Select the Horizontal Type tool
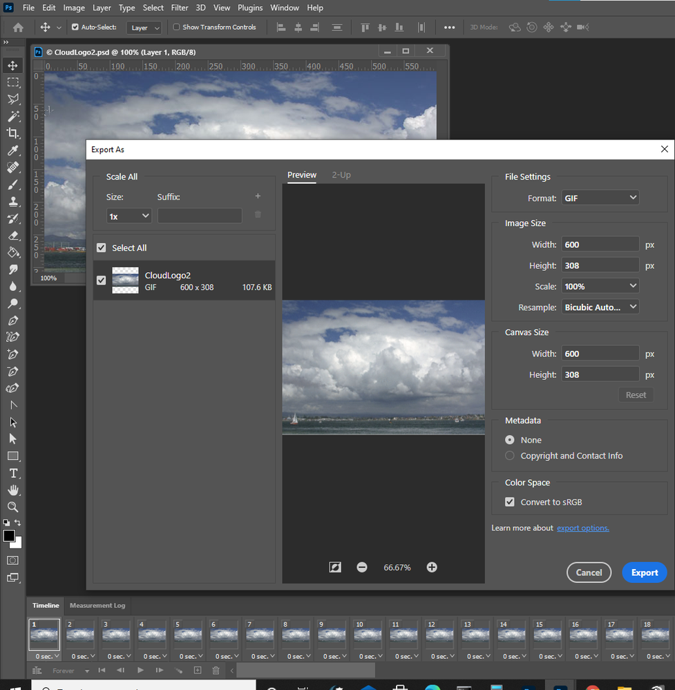Image resolution: width=675 pixels, height=690 pixels. tap(12, 473)
